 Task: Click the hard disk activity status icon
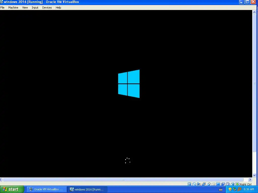click(189, 184)
